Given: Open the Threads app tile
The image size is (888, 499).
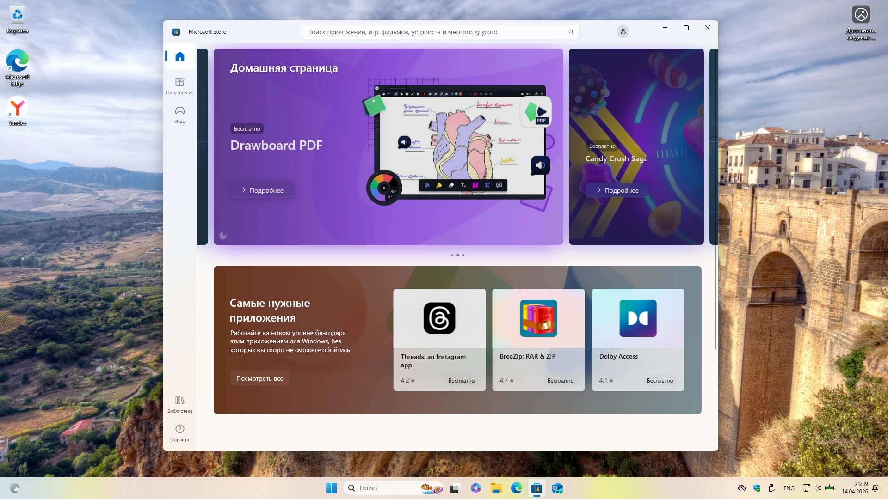Looking at the screenshot, I should click(x=439, y=340).
